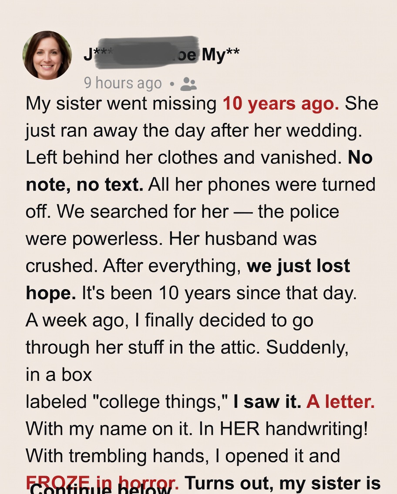Click the text "in a box"
This screenshot has width=397, height=494.
[x=59, y=375]
